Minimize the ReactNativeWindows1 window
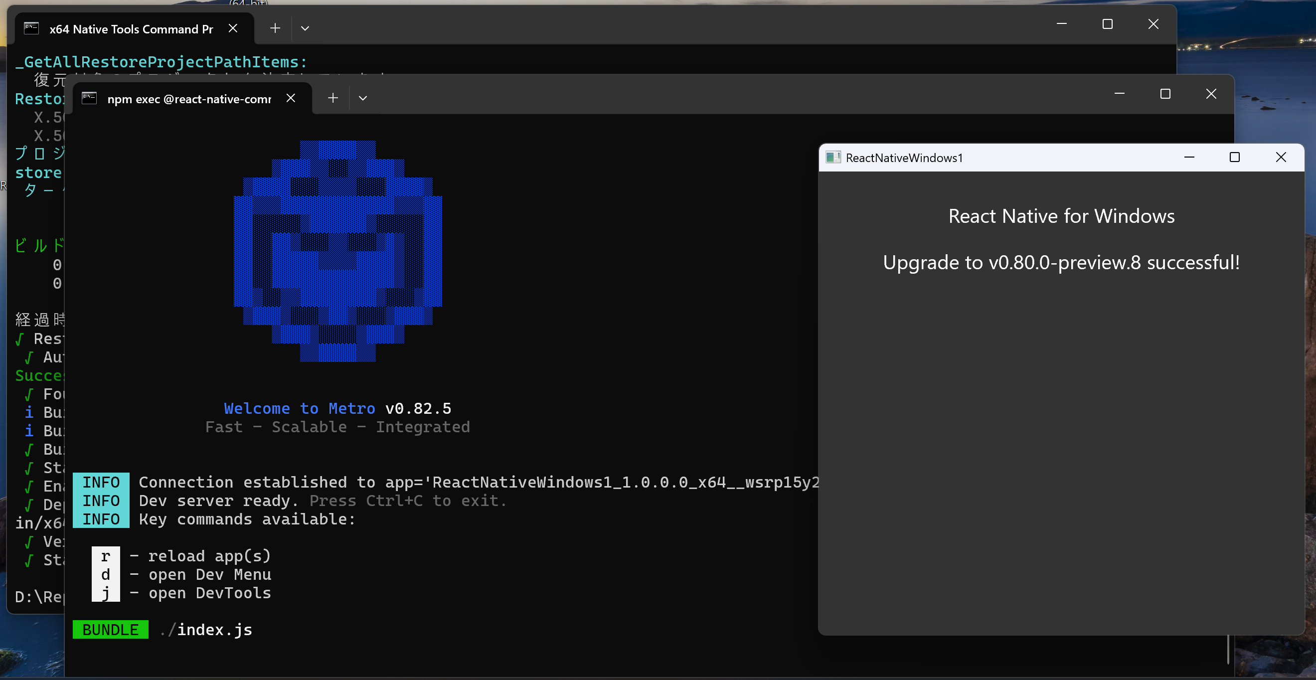This screenshot has width=1316, height=680. click(1189, 158)
